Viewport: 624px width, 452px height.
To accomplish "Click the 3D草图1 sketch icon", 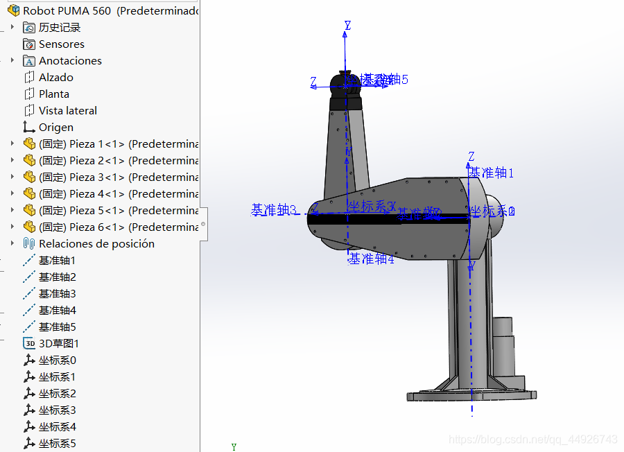I will point(29,343).
